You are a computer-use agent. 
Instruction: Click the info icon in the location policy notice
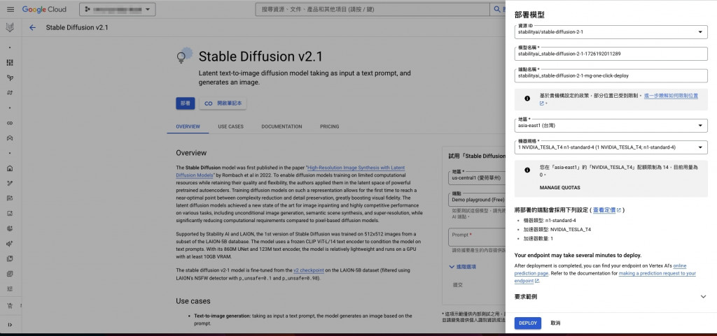pyautogui.click(x=527, y=98)
